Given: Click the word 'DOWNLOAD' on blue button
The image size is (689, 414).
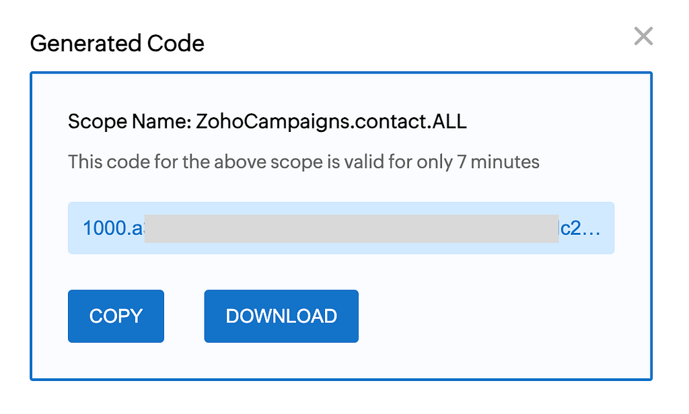Looking at the screenshot, I should pyautogui.click(x=281, y=316).
